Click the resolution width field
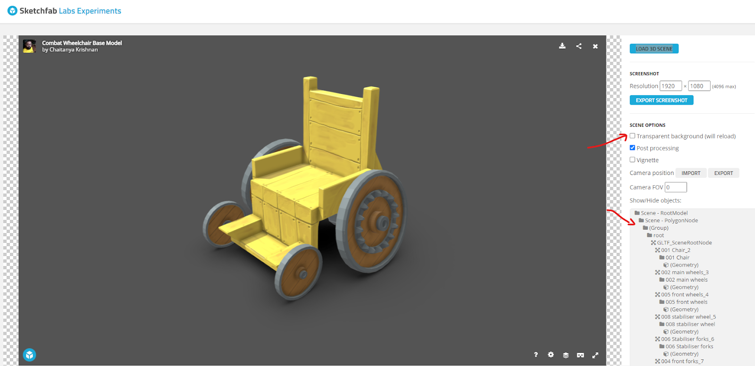The height and width of the screenshot is (366, 755). coord(671,86)
